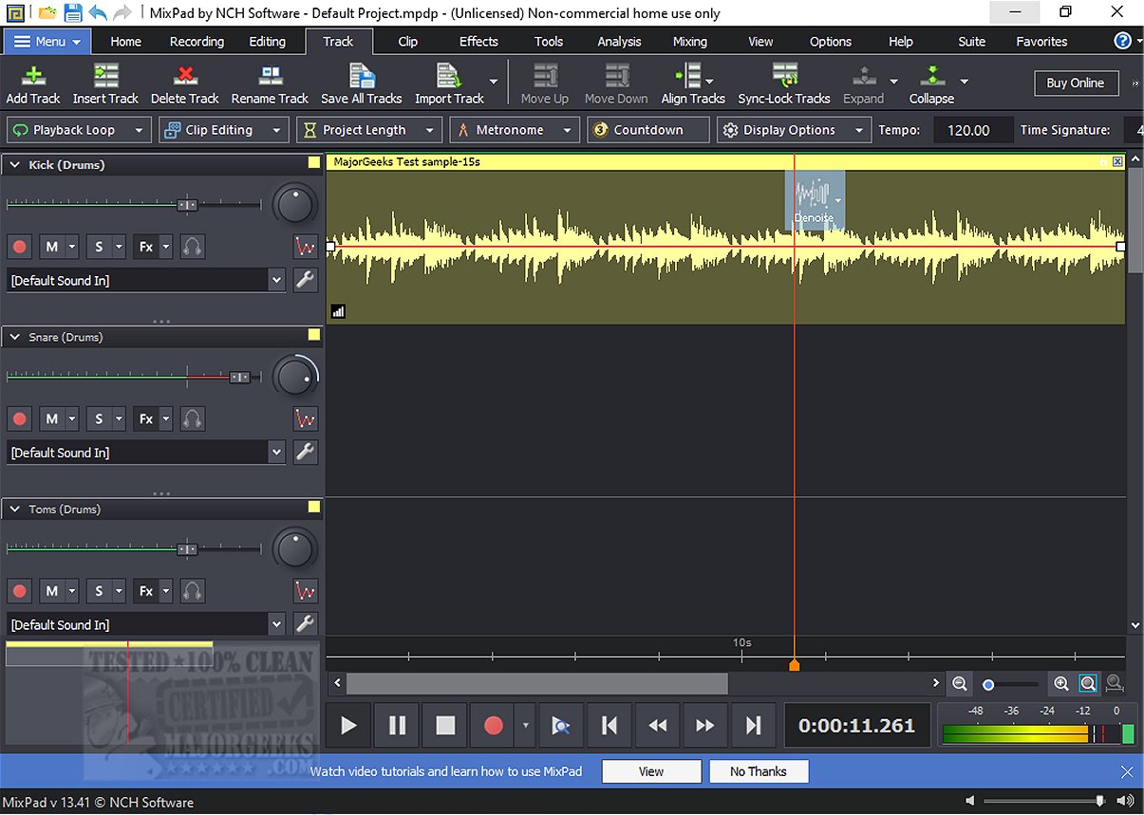Click the Add Track icon
Viewport: 1144px width, 815px height.
pos(33,77)
